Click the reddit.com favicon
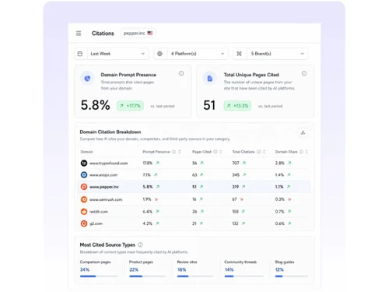Screen dimensions: 389x292 click(84, 212)
